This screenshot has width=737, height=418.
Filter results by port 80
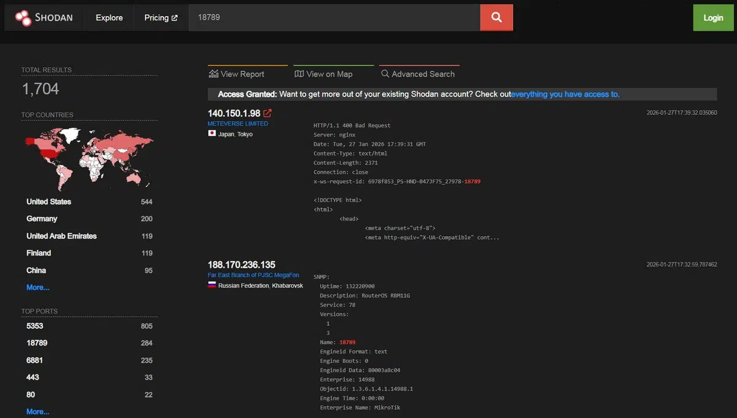click(x=31, y=395)
